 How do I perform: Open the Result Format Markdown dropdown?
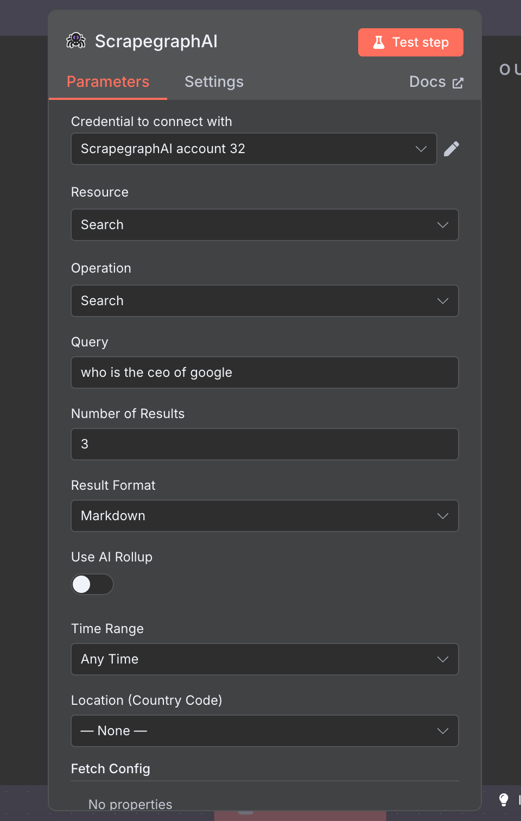point(265,516)
